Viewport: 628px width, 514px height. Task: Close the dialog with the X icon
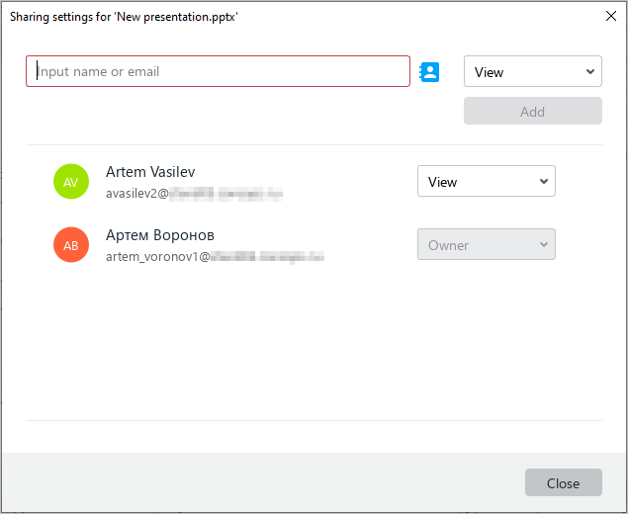(609, 15)
